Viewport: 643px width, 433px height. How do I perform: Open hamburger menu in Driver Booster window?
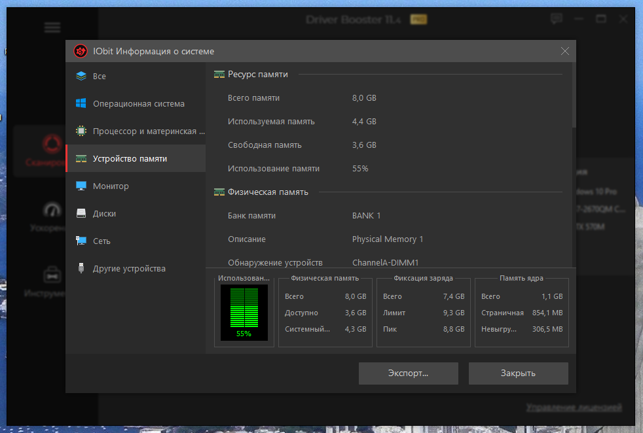52,27
